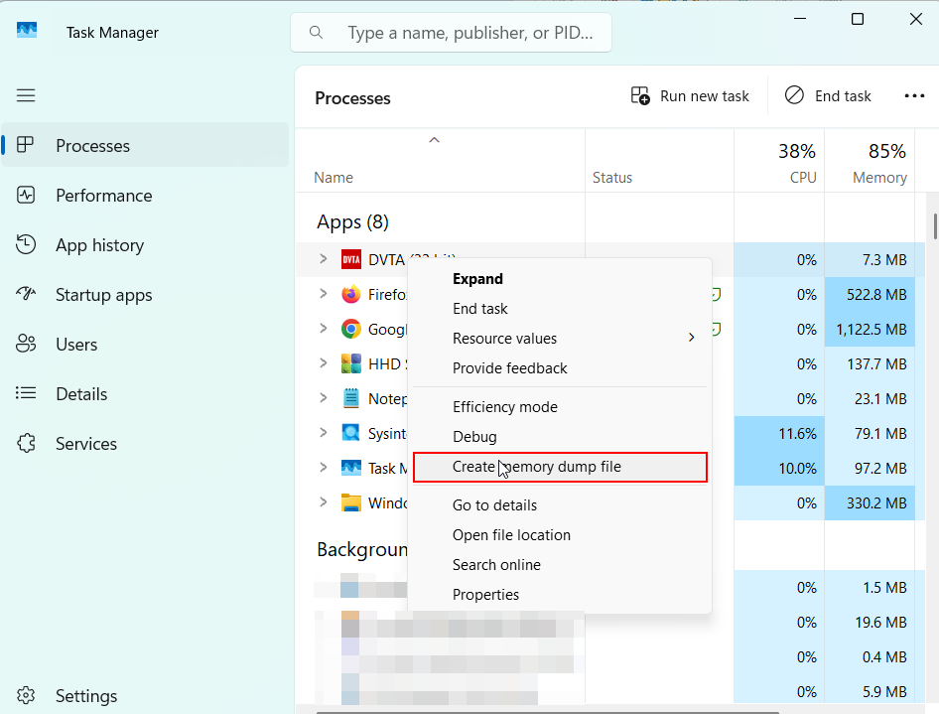Click the hamburger navigation menu icon
This screenshot has height=714, width=939.
click(26, 95)
